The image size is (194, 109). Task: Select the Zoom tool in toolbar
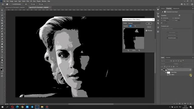click(2, 63)
